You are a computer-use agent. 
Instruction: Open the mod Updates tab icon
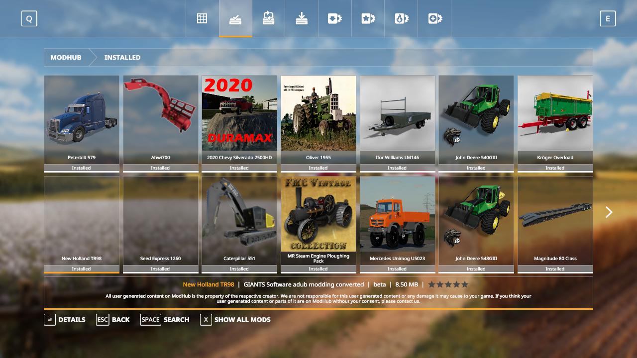(x=268, y=19)
